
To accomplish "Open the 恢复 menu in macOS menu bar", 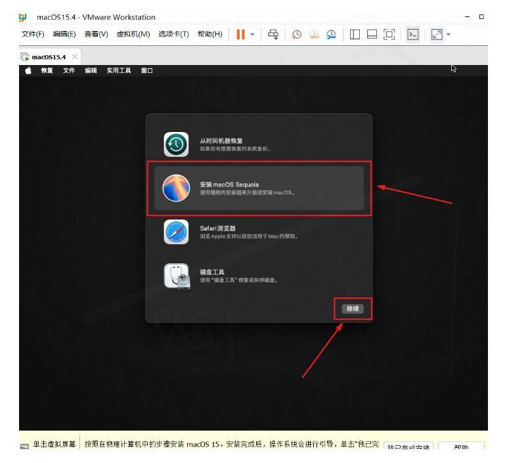I will click(x=47, y=70).
